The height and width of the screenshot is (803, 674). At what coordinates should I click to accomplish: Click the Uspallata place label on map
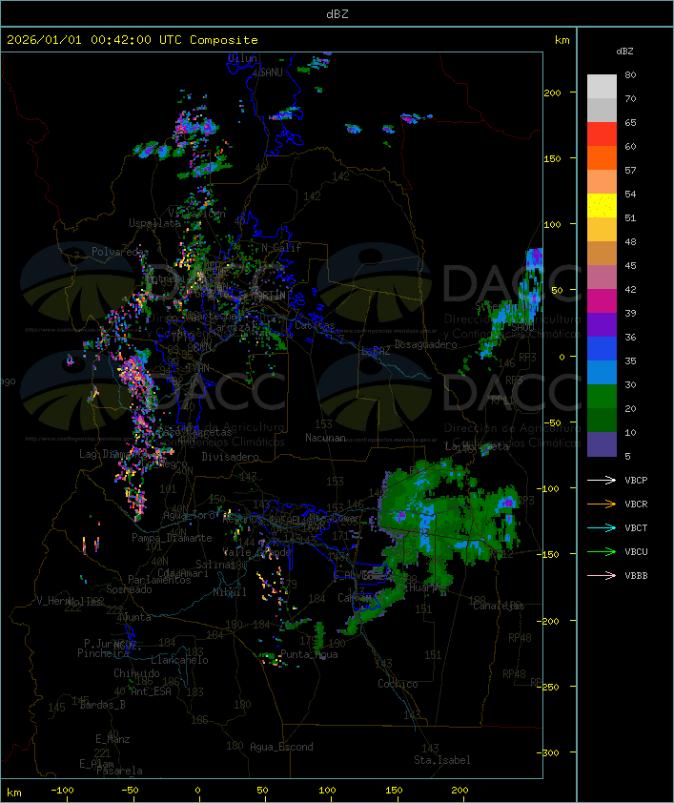click(x=154, y=223)
